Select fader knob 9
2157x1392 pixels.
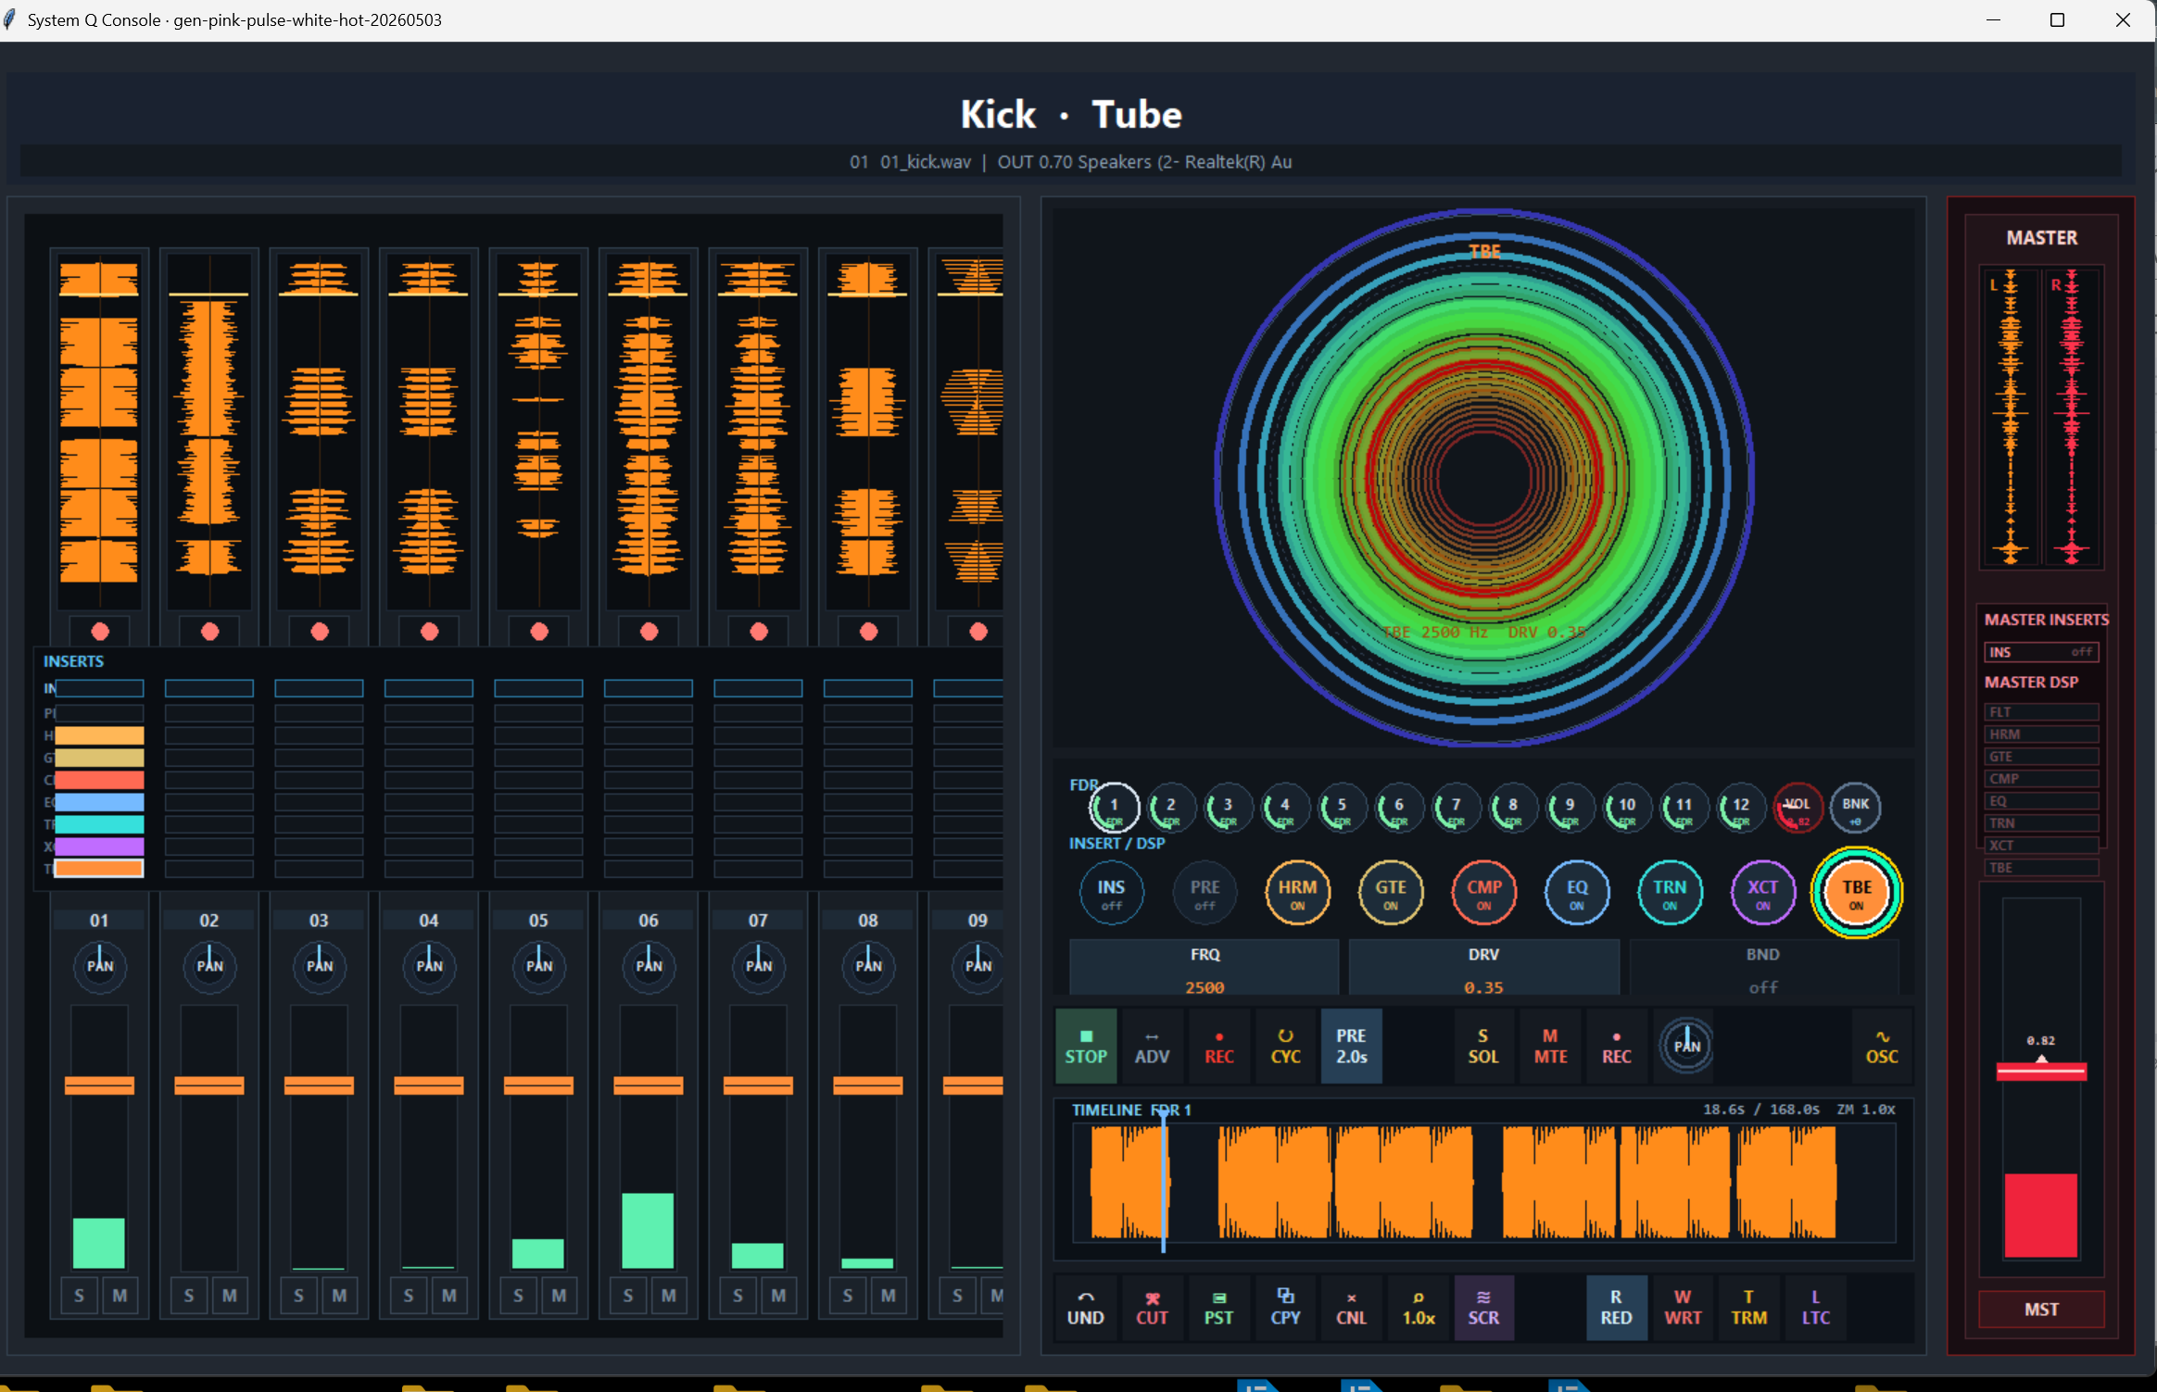click(x=1570, y=808)
